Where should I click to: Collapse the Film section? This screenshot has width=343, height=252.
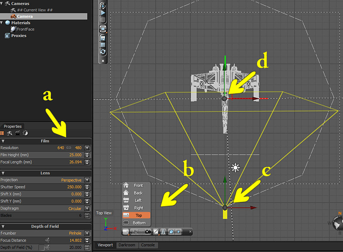[3, 141]
